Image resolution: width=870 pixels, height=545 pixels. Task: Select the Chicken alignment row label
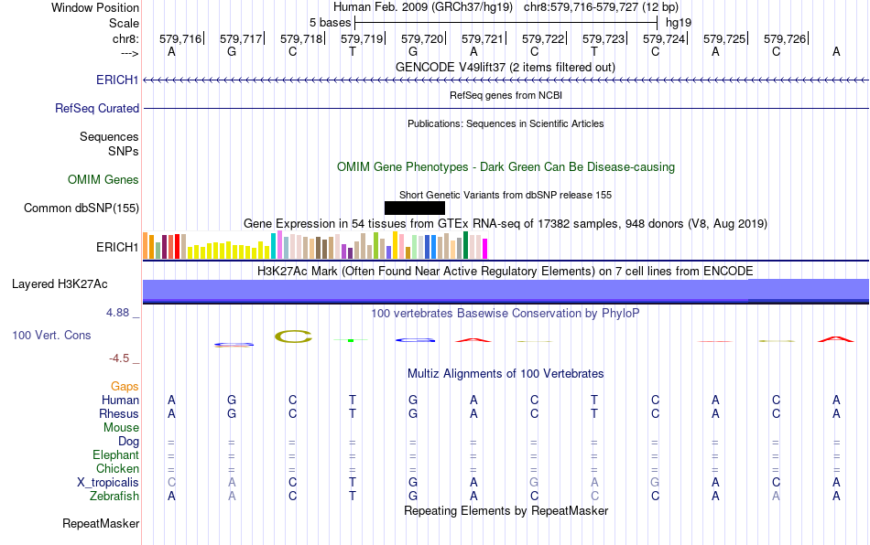coord(117,468)
